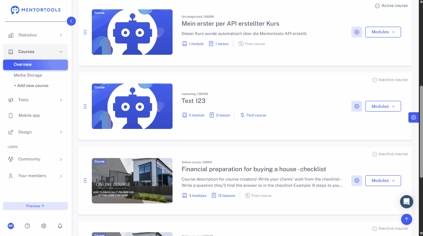The image size is (423, 236).
Task: Click the Preview button
Action: [35, 206]
